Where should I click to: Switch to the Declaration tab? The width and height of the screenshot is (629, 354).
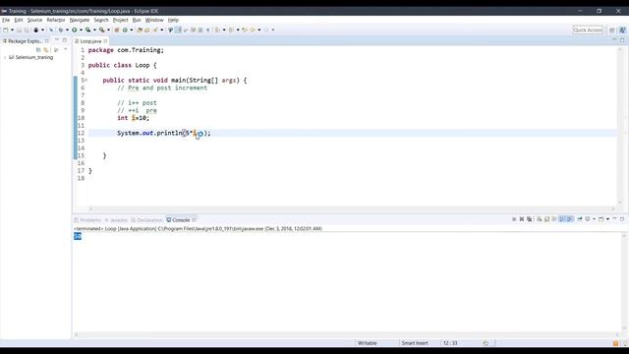pos(146,220)
